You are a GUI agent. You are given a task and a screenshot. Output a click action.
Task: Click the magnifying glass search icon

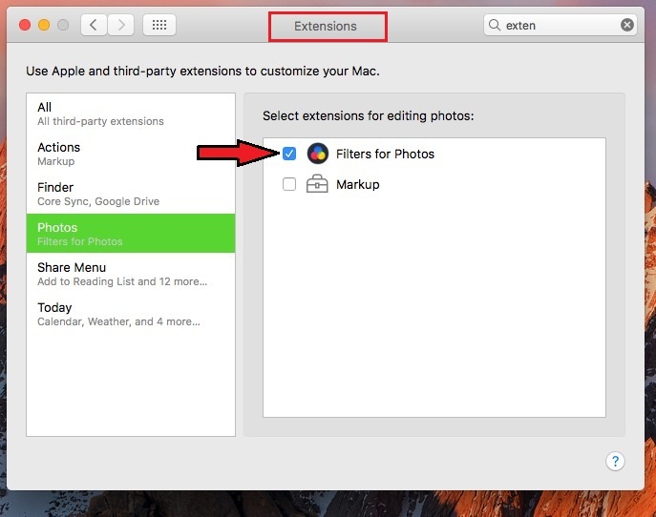tap(495, 25)
